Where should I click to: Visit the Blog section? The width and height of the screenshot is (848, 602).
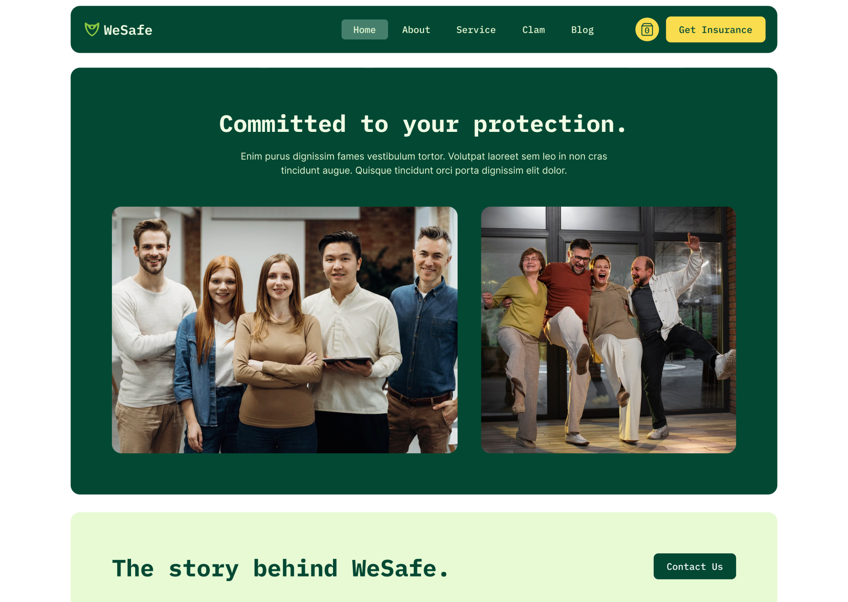[583, 29]
